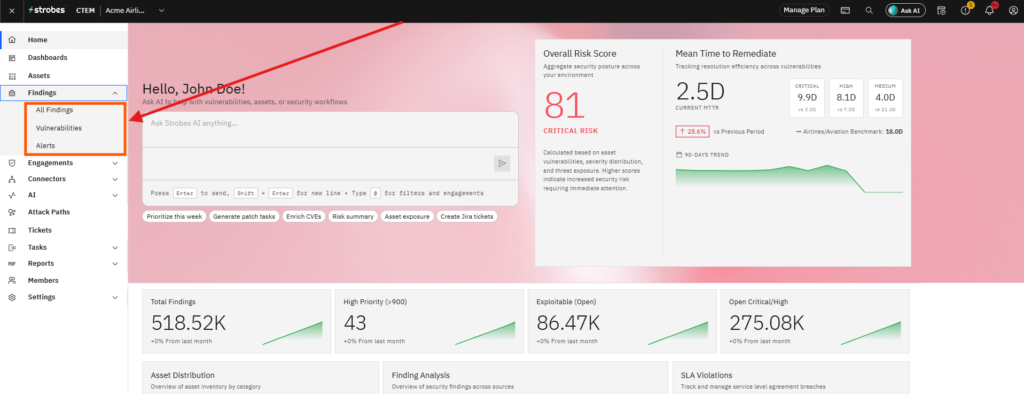Open Home via its house icon

(12, 40)
